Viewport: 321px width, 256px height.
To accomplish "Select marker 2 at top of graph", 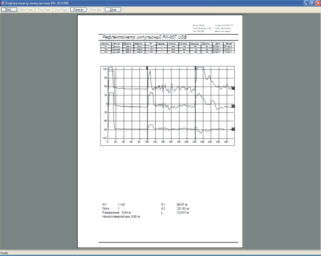I will coord(195,68).
